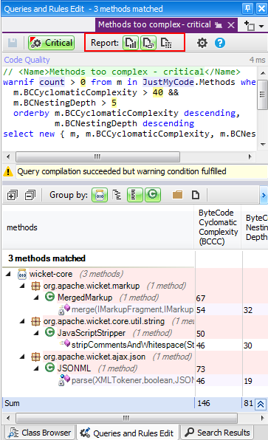This screenshot has width=268, height=440.
Task: Collapse all result nodes icon
Action: 30,195
